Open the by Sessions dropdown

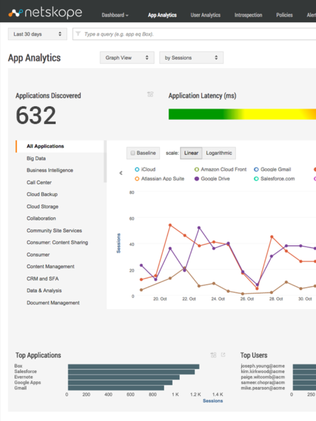[x=191, y=58]
